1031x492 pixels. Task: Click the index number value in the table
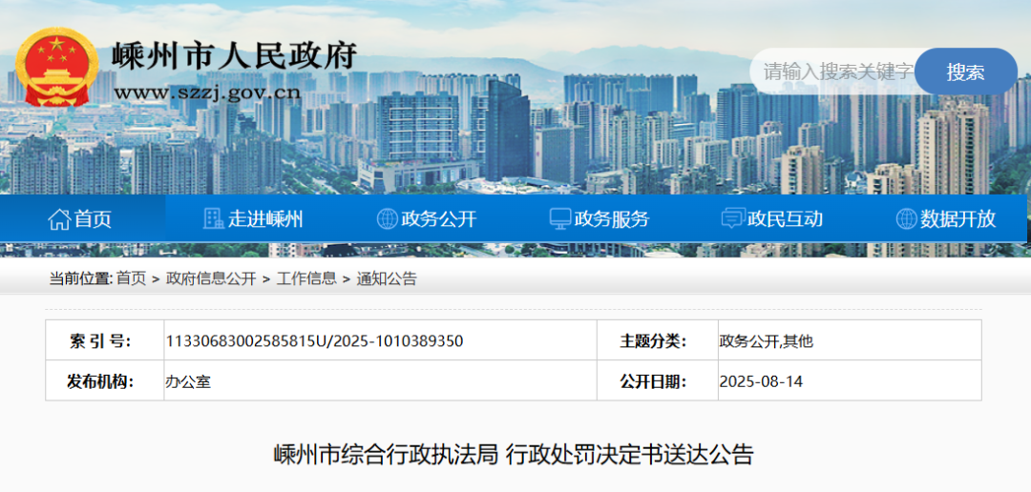pos(314,340)
